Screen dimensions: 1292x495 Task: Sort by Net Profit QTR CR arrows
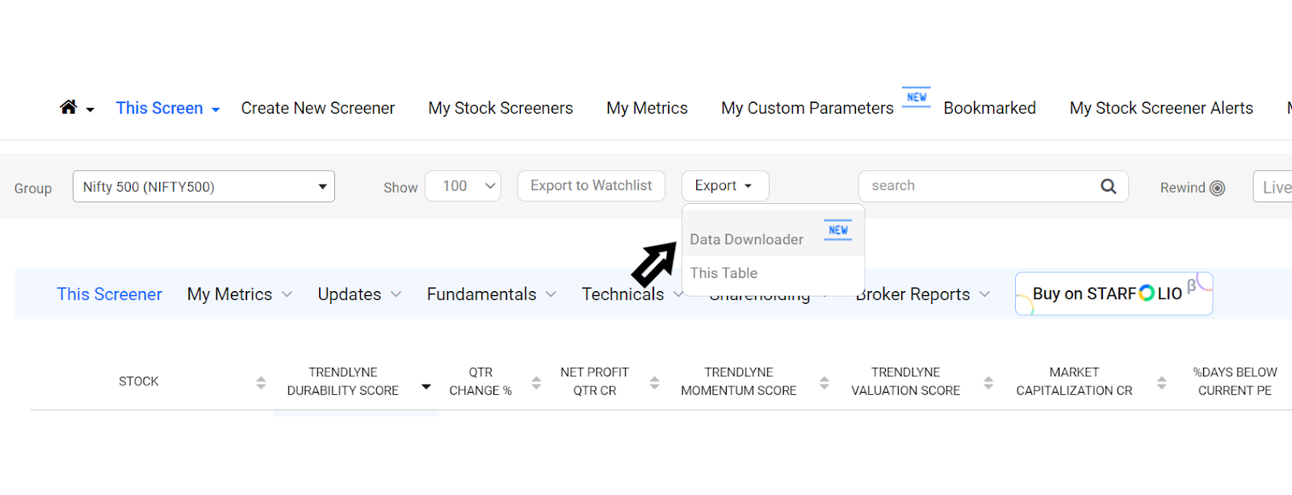coord(655,383)
